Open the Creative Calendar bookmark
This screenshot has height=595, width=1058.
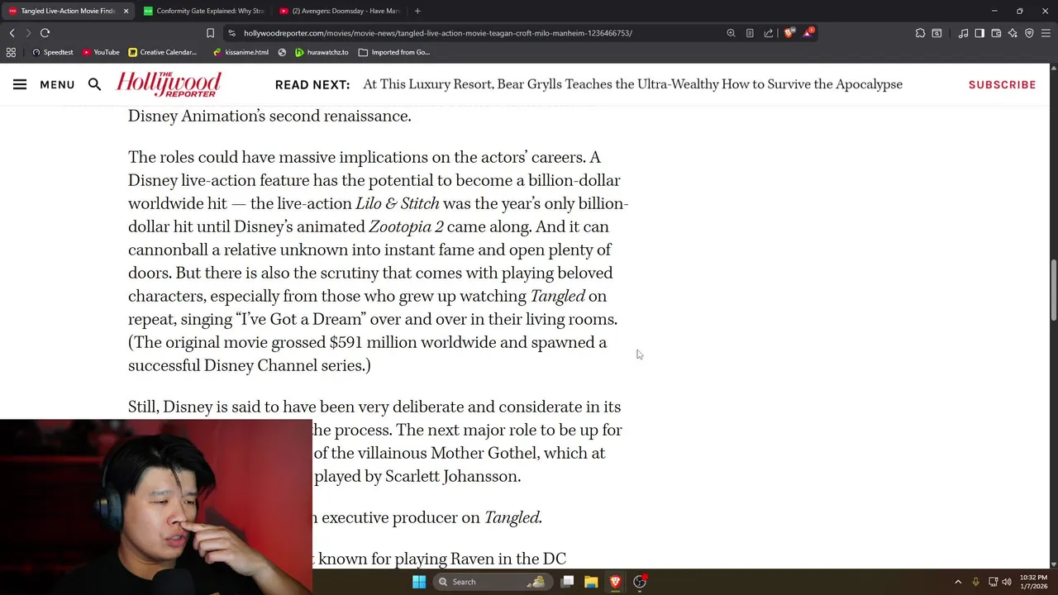(x=162, y=52)
